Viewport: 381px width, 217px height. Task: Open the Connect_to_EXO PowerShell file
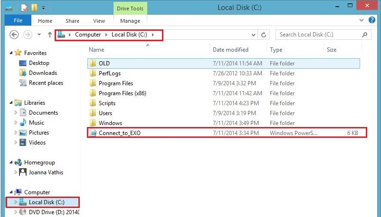119,133
